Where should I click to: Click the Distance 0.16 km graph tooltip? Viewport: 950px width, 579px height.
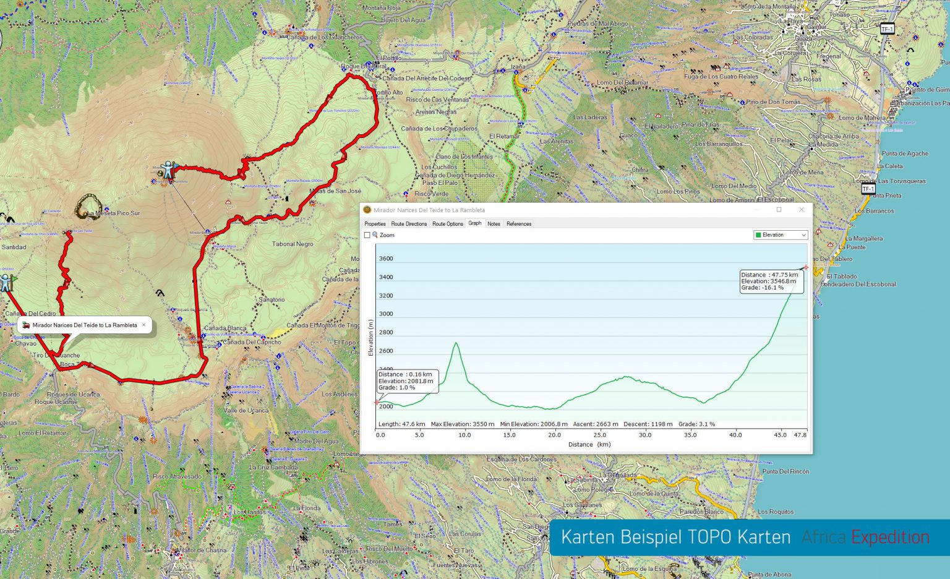pos(408,381)
